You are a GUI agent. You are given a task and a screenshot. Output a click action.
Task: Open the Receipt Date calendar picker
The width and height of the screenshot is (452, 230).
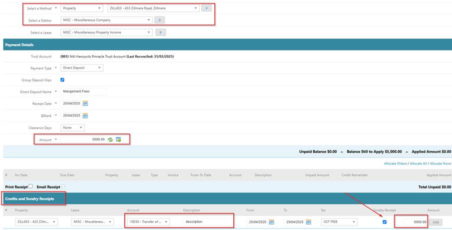coord(85,103)
